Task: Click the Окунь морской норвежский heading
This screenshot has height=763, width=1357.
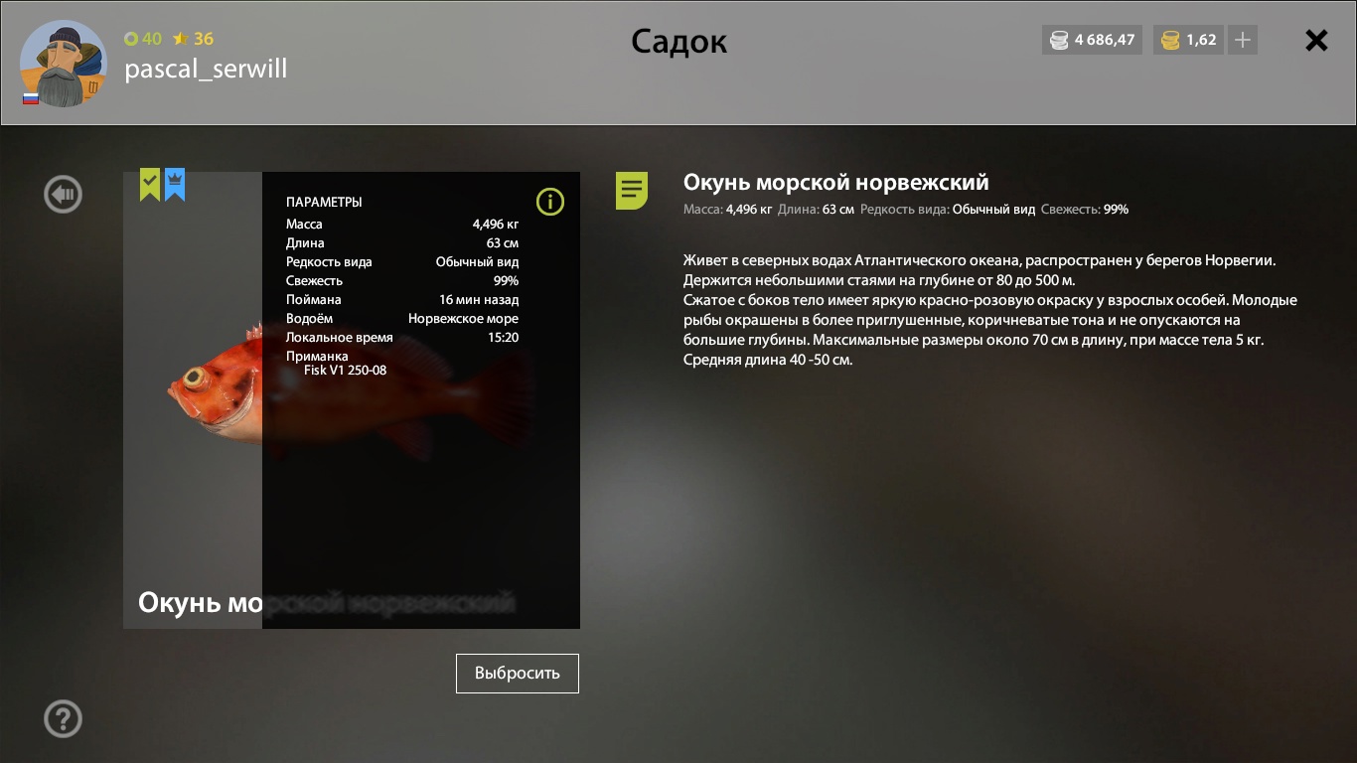Action: point(836,182)
